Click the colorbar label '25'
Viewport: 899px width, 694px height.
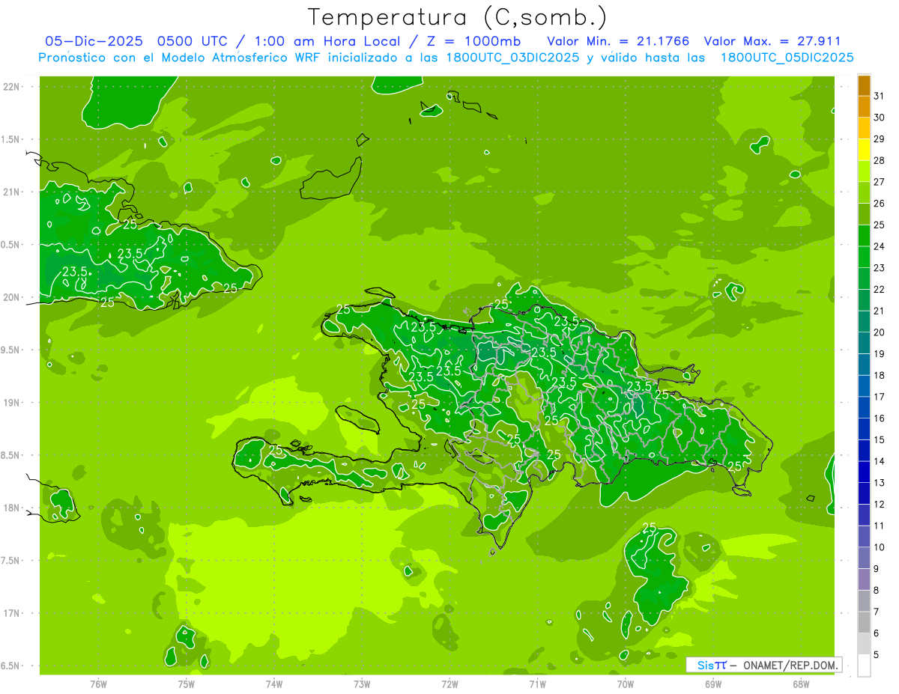(879, 225)
